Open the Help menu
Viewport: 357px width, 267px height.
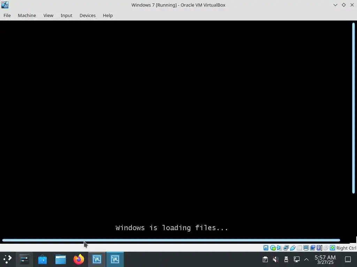point(108,15)
